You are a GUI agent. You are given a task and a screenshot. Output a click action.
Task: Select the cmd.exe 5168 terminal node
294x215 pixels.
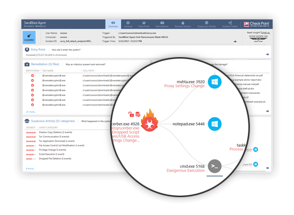pyautogui.click(x=215, y=166)
